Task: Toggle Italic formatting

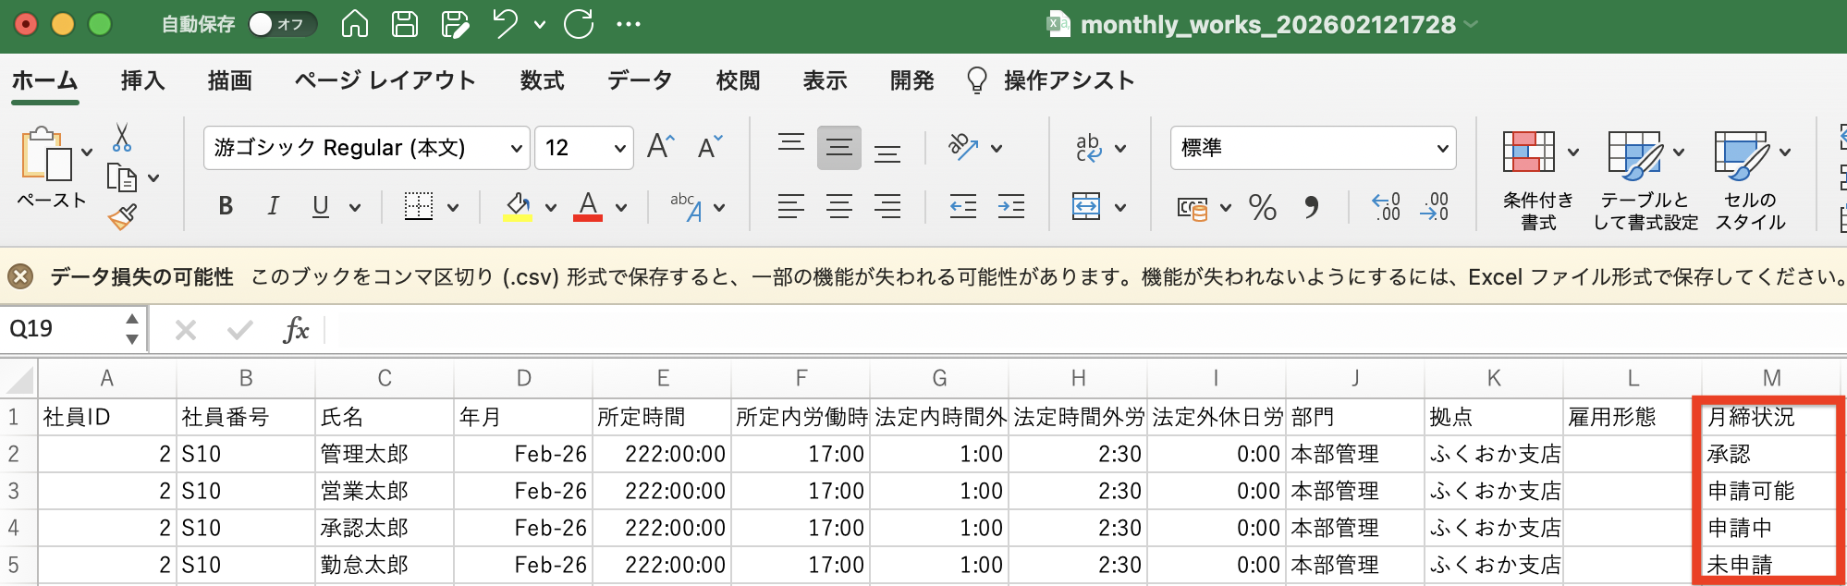Action: click(273, 207)
